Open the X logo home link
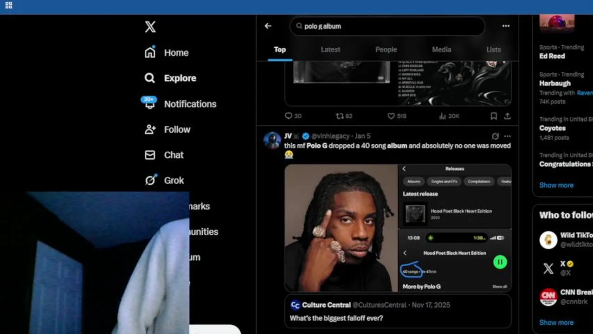 click(x=150, y=26)
